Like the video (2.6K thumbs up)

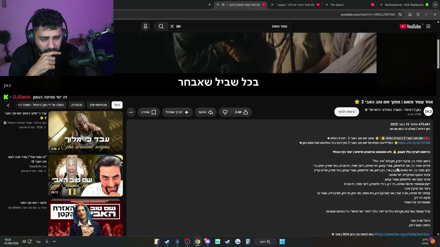coord(241,112)
